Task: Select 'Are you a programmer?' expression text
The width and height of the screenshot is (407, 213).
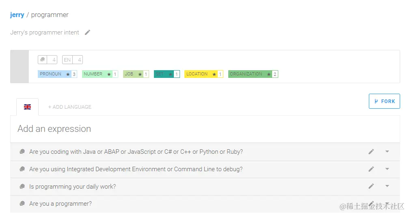Action: 61,203
